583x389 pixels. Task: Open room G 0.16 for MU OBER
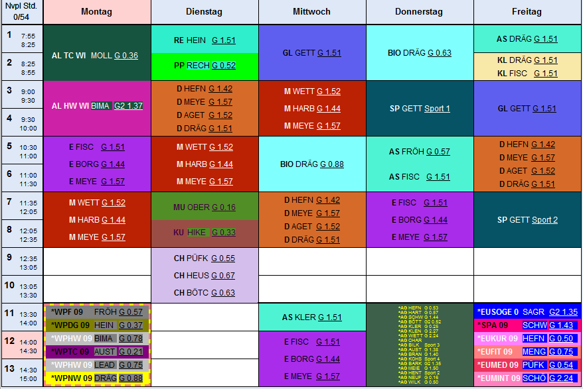click(x=223, y=207)
